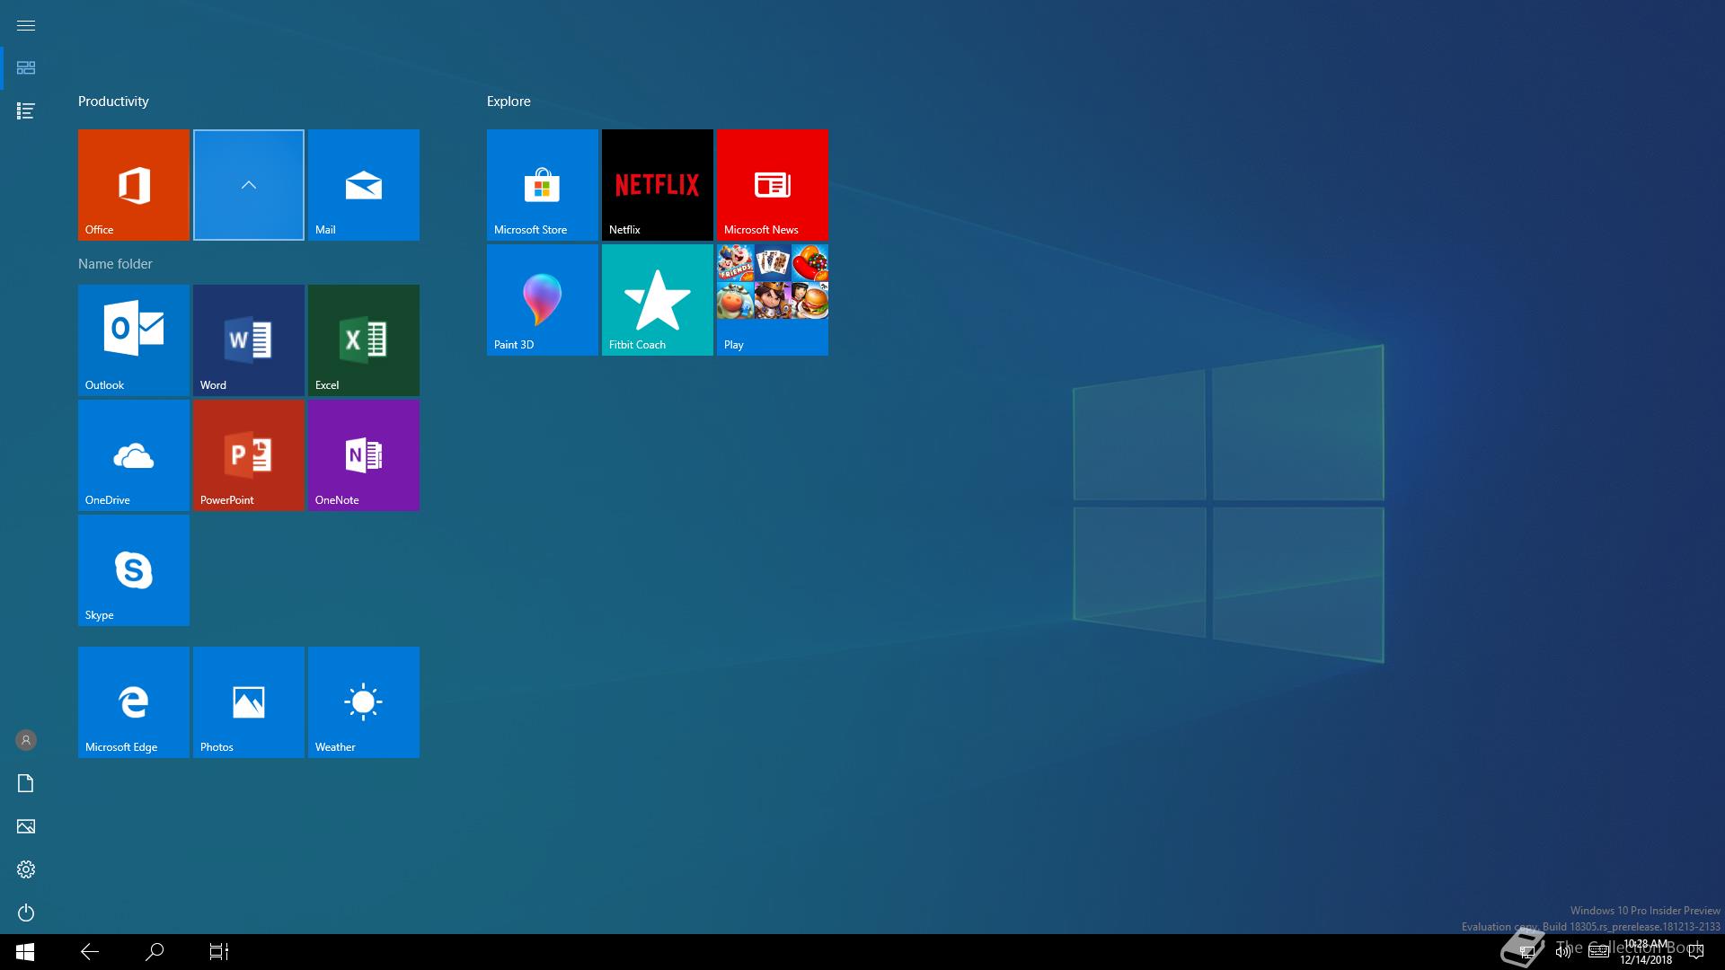This screenshot has height=970, width=1725.
Task: Launch the Skype tile
Action: pyautogui.click(x=134, y=570)
